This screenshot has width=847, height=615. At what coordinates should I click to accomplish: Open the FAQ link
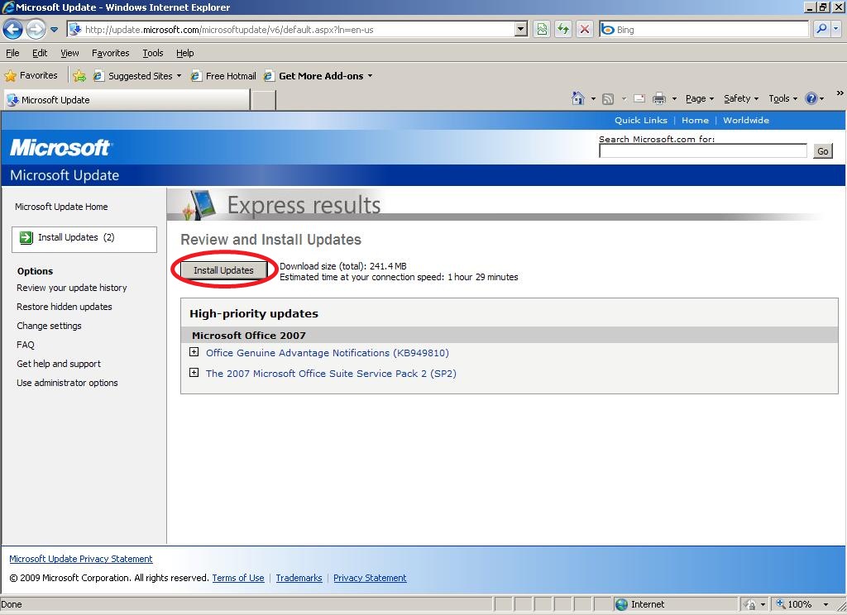26,345
